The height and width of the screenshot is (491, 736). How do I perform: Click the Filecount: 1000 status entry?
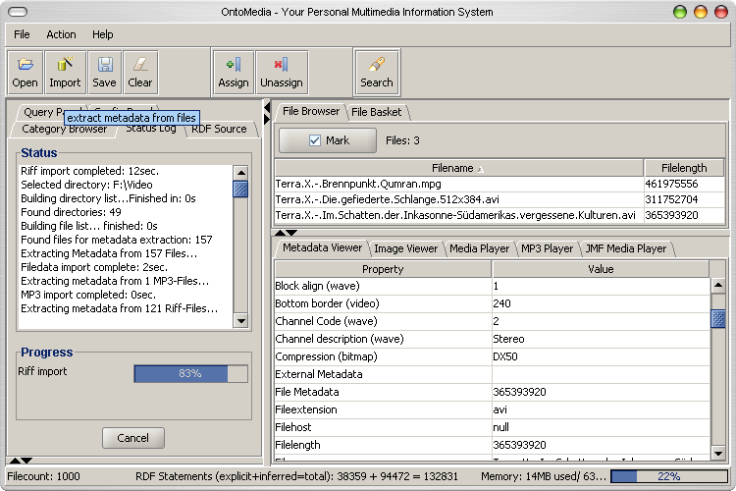coord(43,476)
